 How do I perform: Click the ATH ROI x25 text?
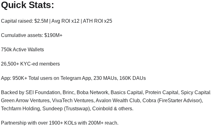(x=98, y=21)
